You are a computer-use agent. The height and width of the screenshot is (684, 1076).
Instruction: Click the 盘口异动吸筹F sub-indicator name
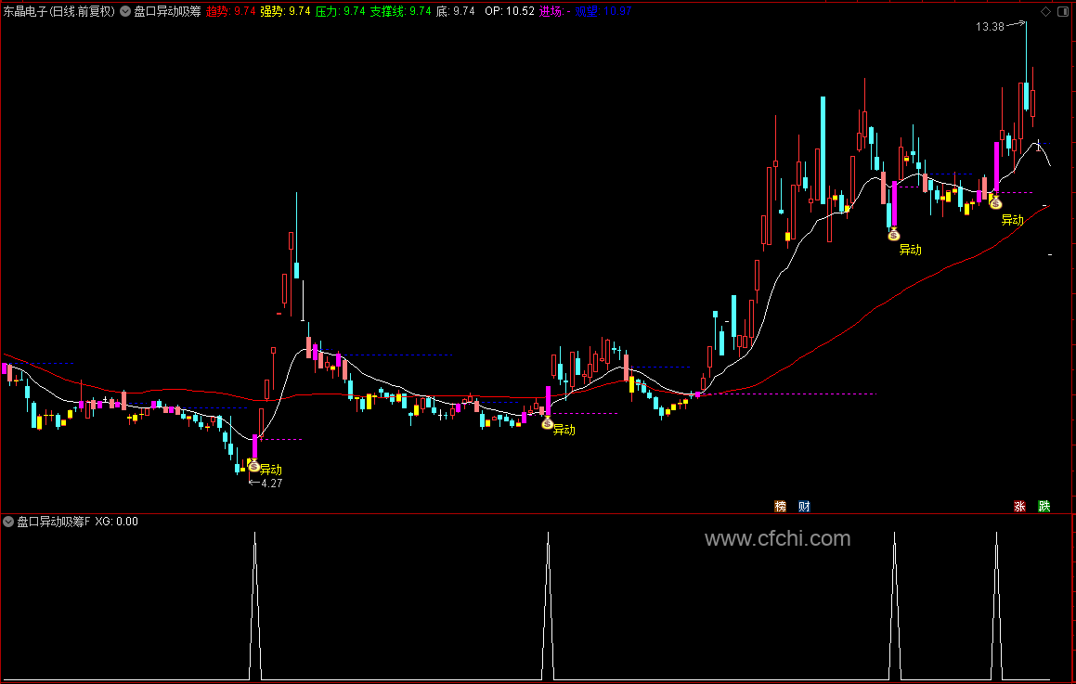(54, 522)
